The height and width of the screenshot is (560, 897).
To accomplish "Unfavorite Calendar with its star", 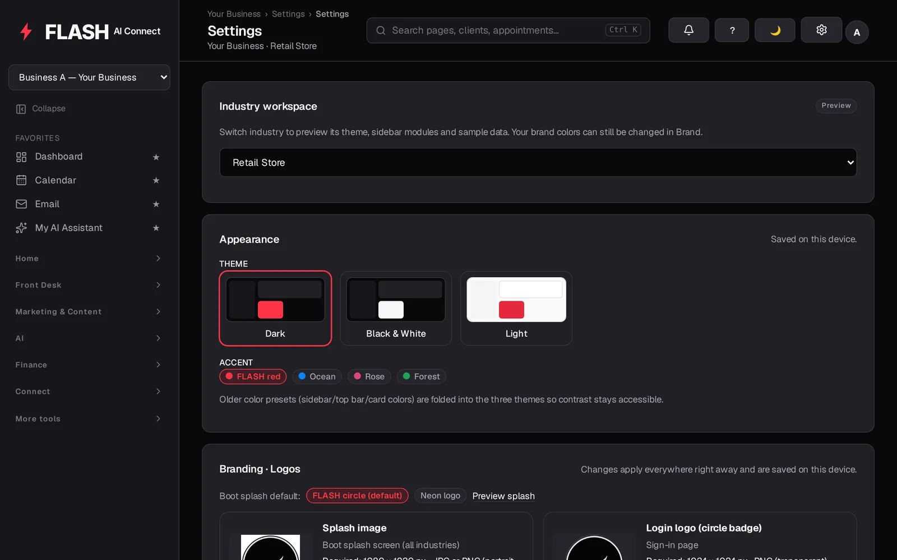I will (x=156, y=180).
